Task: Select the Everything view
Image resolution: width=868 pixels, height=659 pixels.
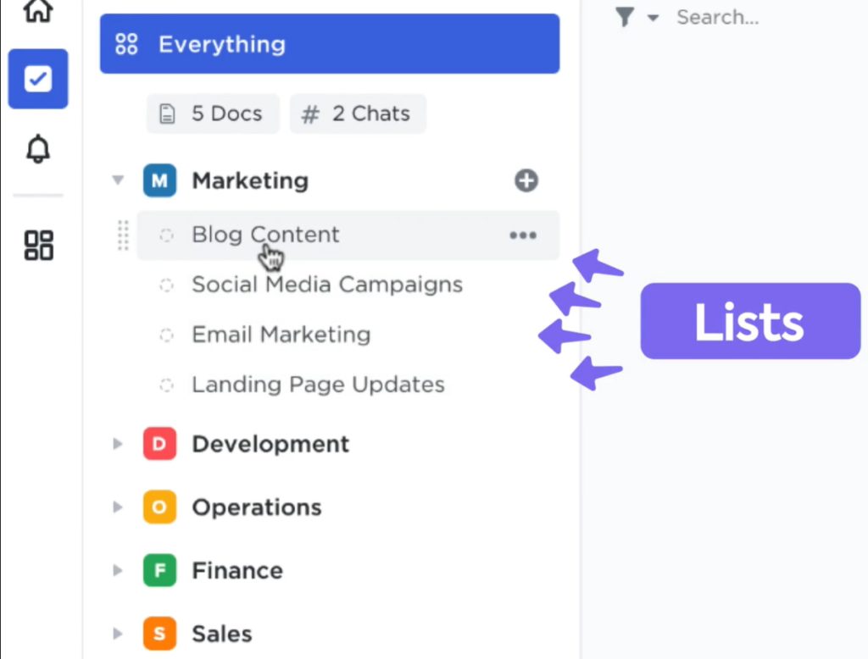Action: pyautogui.click(x=330, y=44)
